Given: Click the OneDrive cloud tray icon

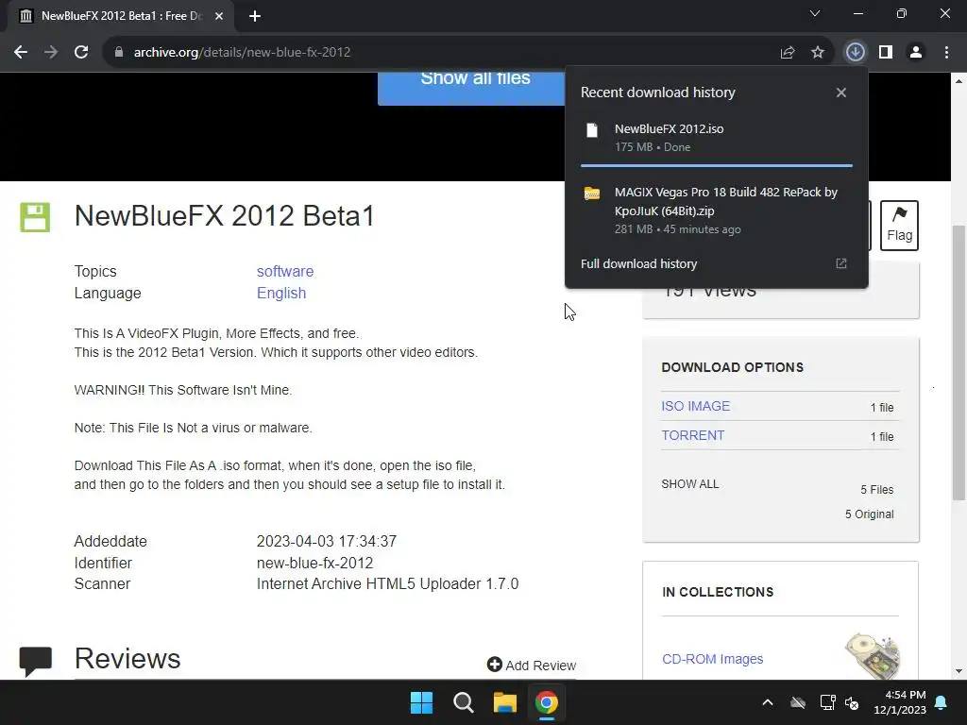Looking at the screenshot, I should pos(798,702).
